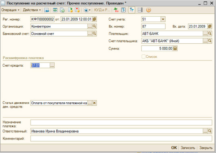Open the Дт/Кт postings result icon
Image resolution: width=216 pixels, height=153 pixels.
tap(116, 10)
